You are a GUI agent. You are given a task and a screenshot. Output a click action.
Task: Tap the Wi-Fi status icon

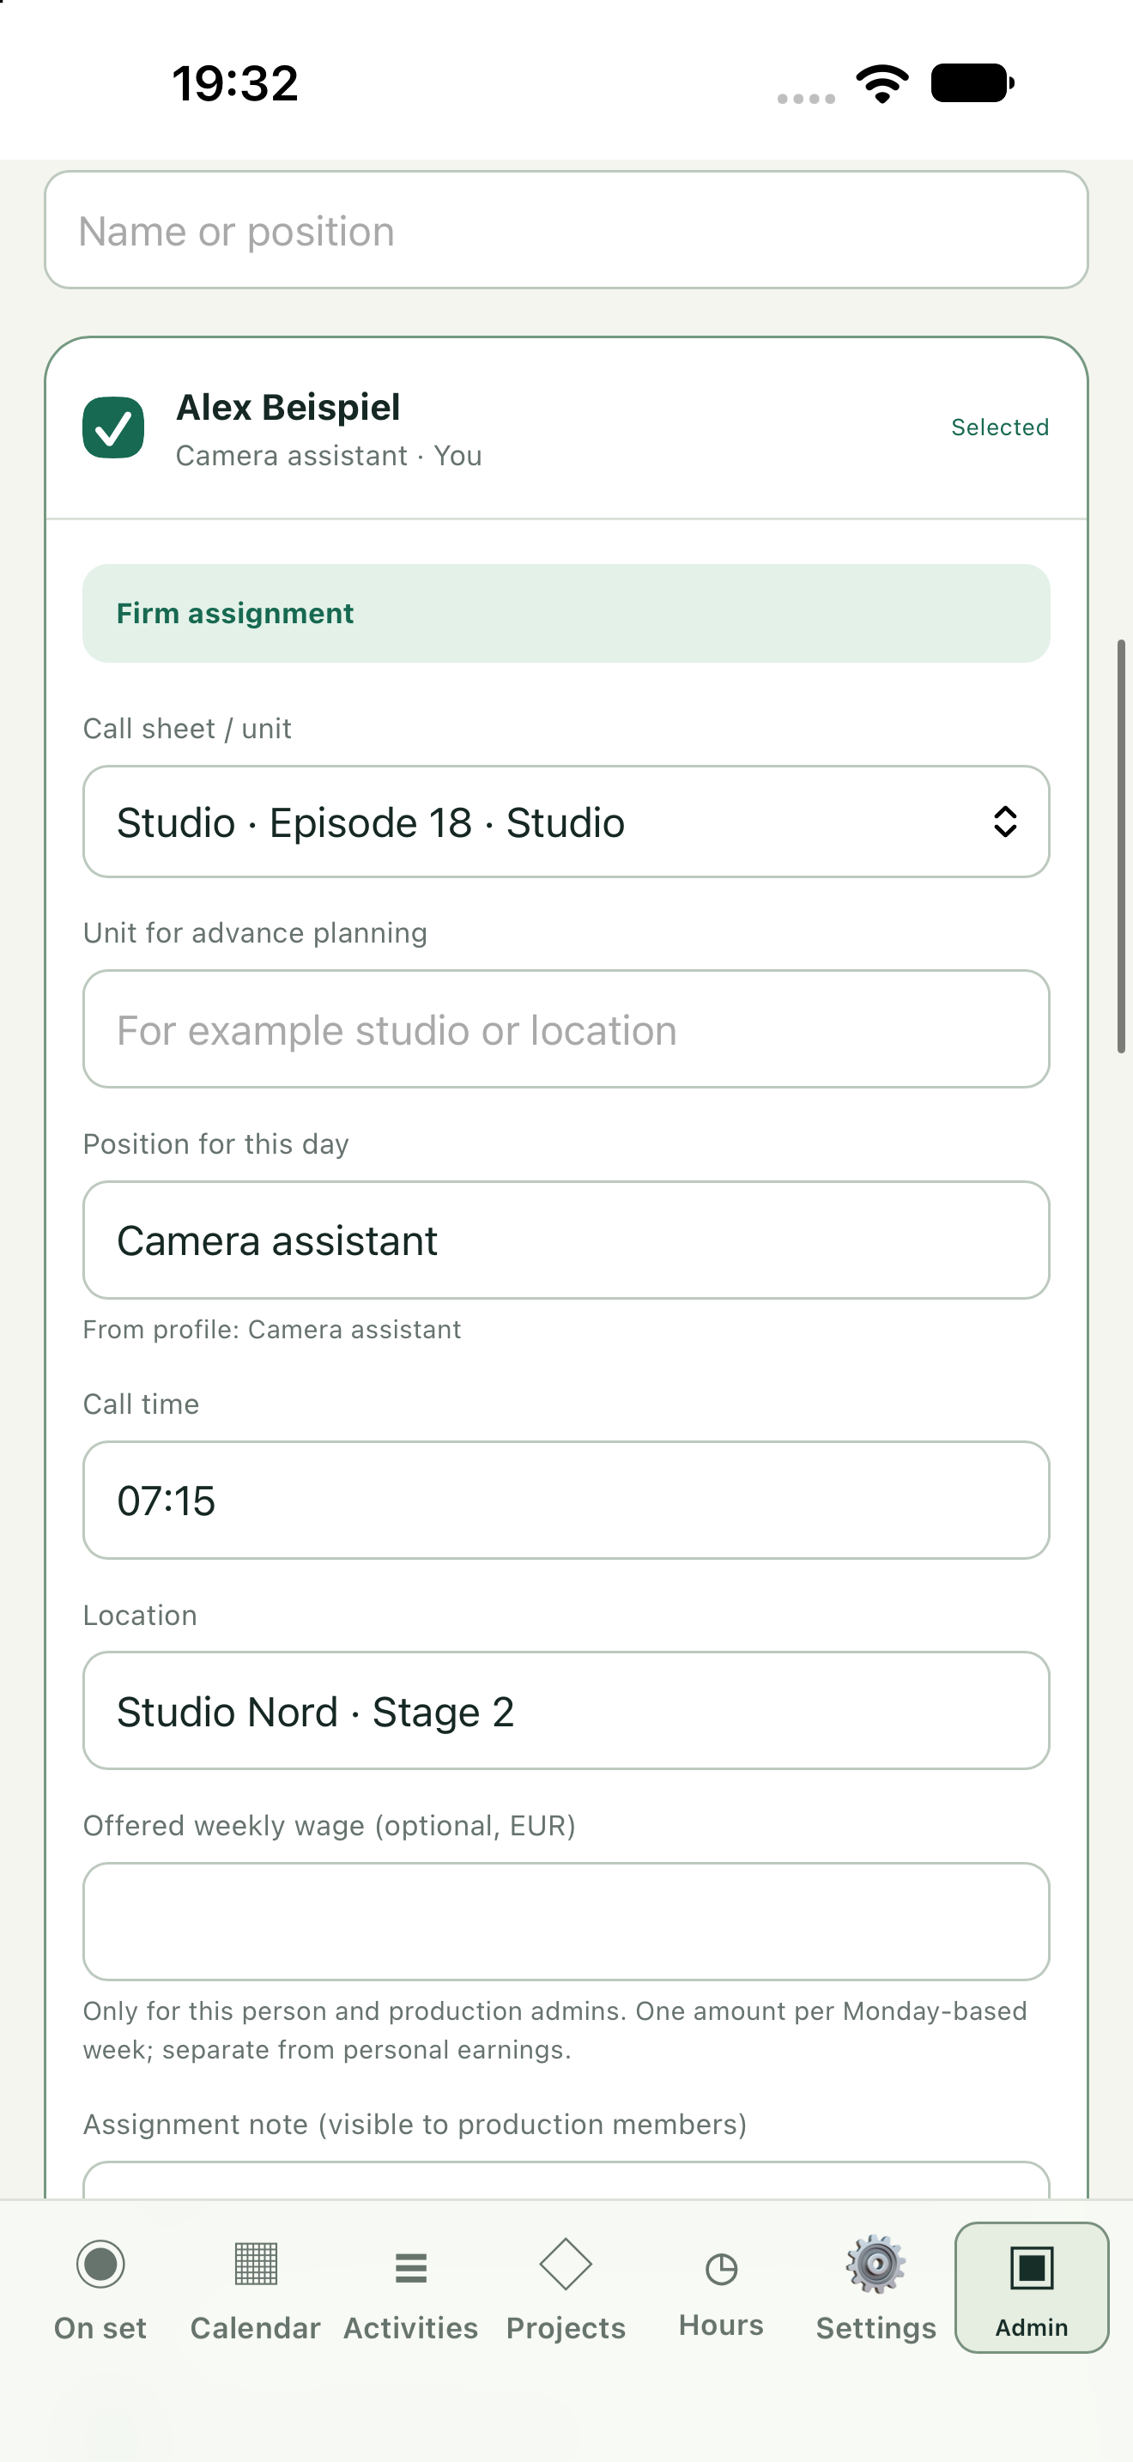[x=882, y=84]
